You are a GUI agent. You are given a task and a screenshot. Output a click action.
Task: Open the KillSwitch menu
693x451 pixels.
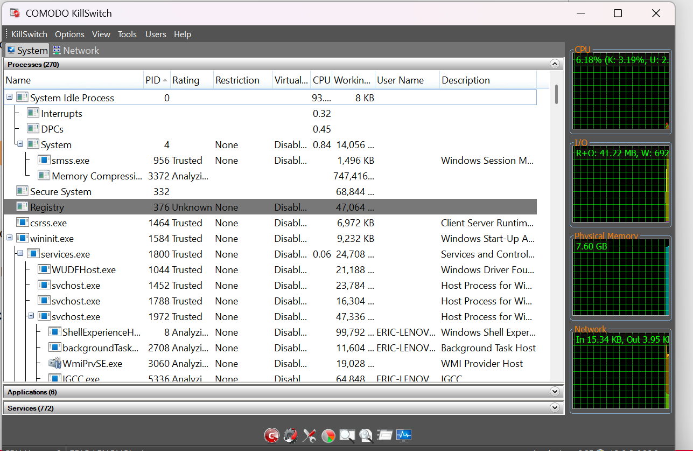(30, 34)
